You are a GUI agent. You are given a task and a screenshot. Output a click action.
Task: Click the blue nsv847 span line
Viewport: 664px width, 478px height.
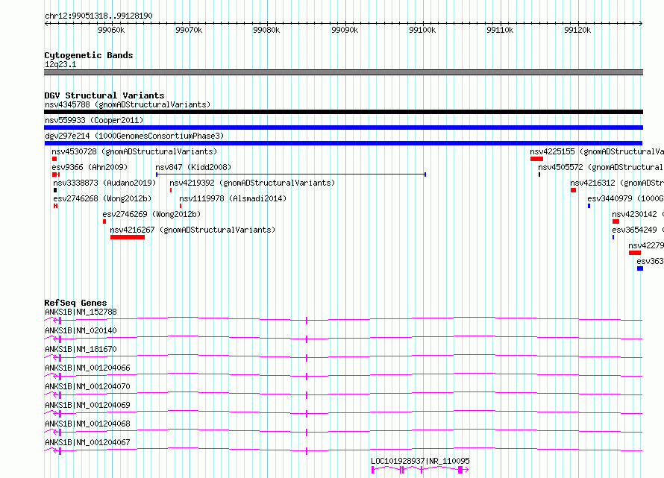point(291,174)
